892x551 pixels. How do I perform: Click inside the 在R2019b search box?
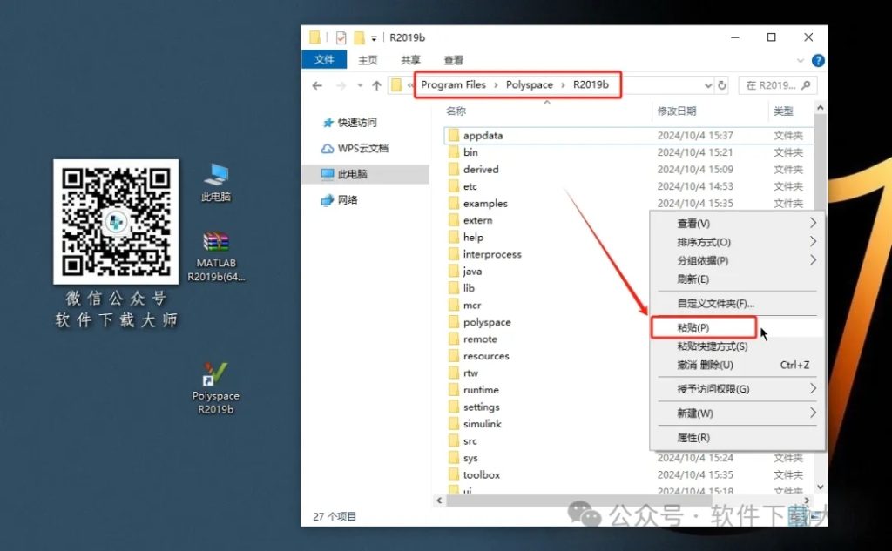click(x=774, y=84)
